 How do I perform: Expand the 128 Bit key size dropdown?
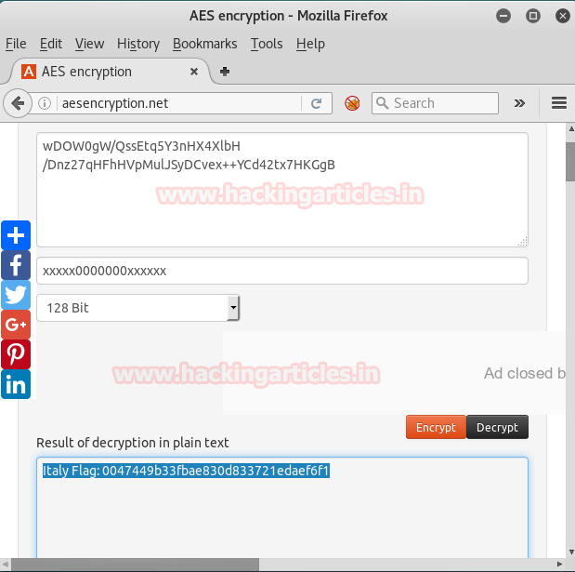tap(137, 308)
